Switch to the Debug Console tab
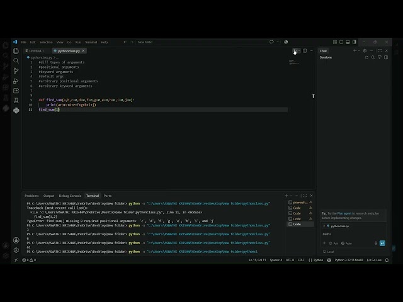403x302 pixels. (x=70, y=196)
